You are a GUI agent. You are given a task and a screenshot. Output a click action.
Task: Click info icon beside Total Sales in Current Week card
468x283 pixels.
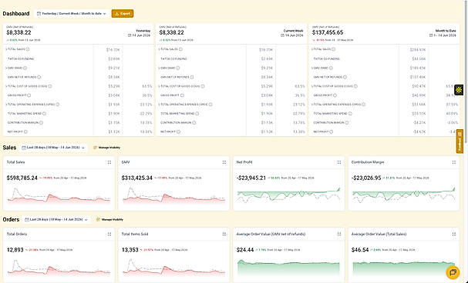[x=180, y=49]
